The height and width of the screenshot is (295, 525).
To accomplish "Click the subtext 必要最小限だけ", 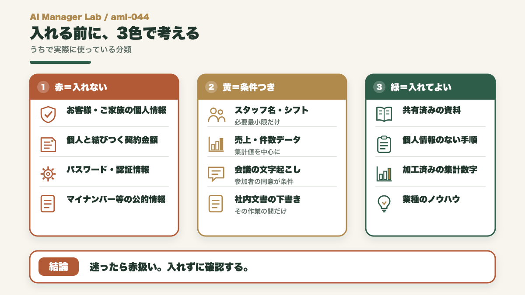I will (257, 122).
